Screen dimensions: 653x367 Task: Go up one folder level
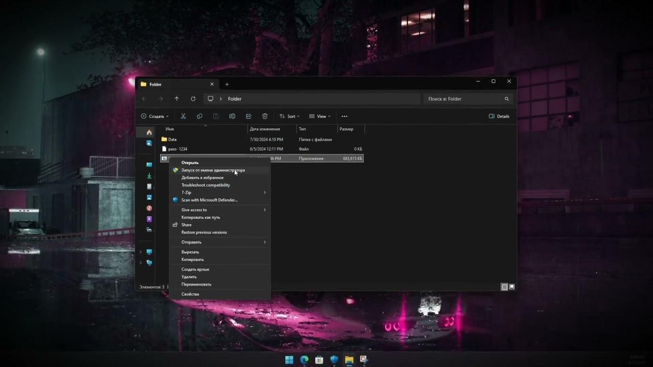coord(177,99)
